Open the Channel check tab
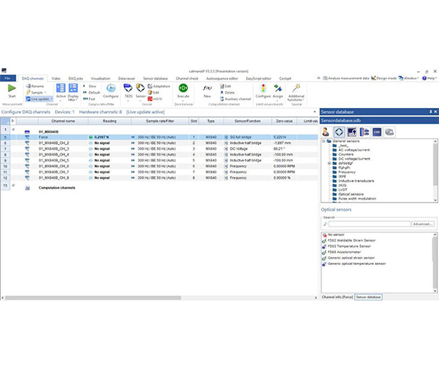 [187, 77]
